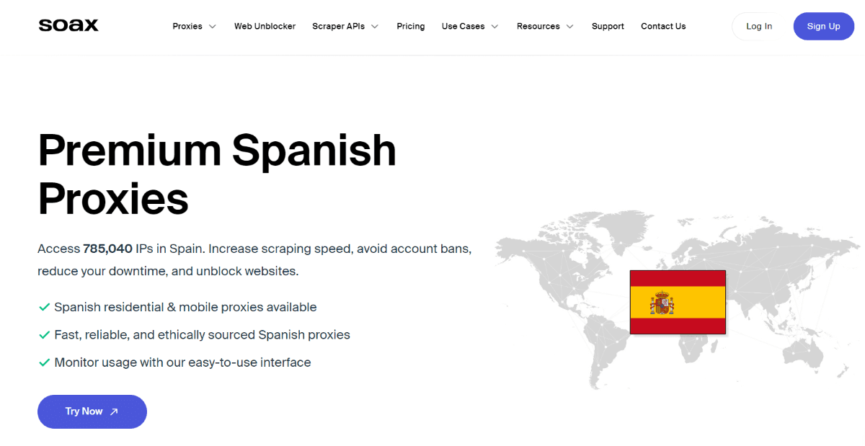Go to Web Unblocker page
The height and width of the screenshot is (446, 865).
tap(265, 26)
